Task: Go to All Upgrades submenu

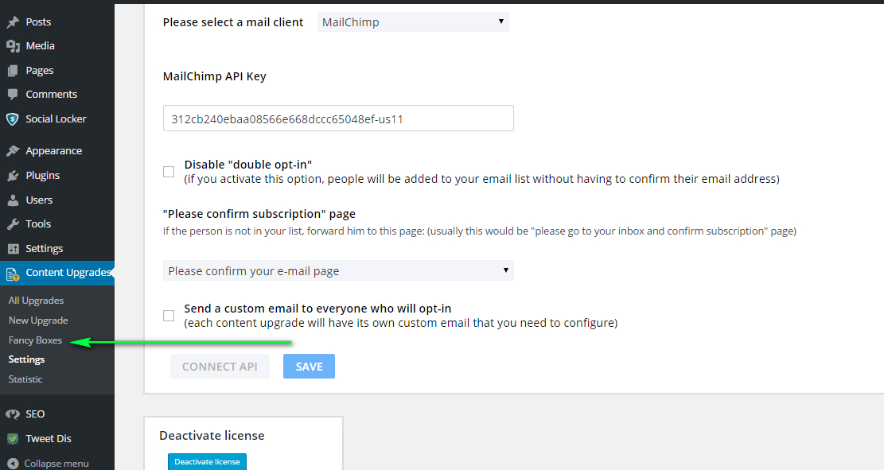Action: (36, 301)
